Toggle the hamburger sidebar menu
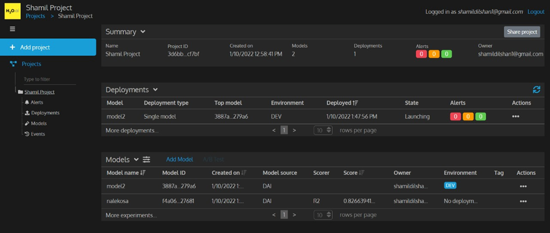550x233 pixels. (x=12, y=29)
